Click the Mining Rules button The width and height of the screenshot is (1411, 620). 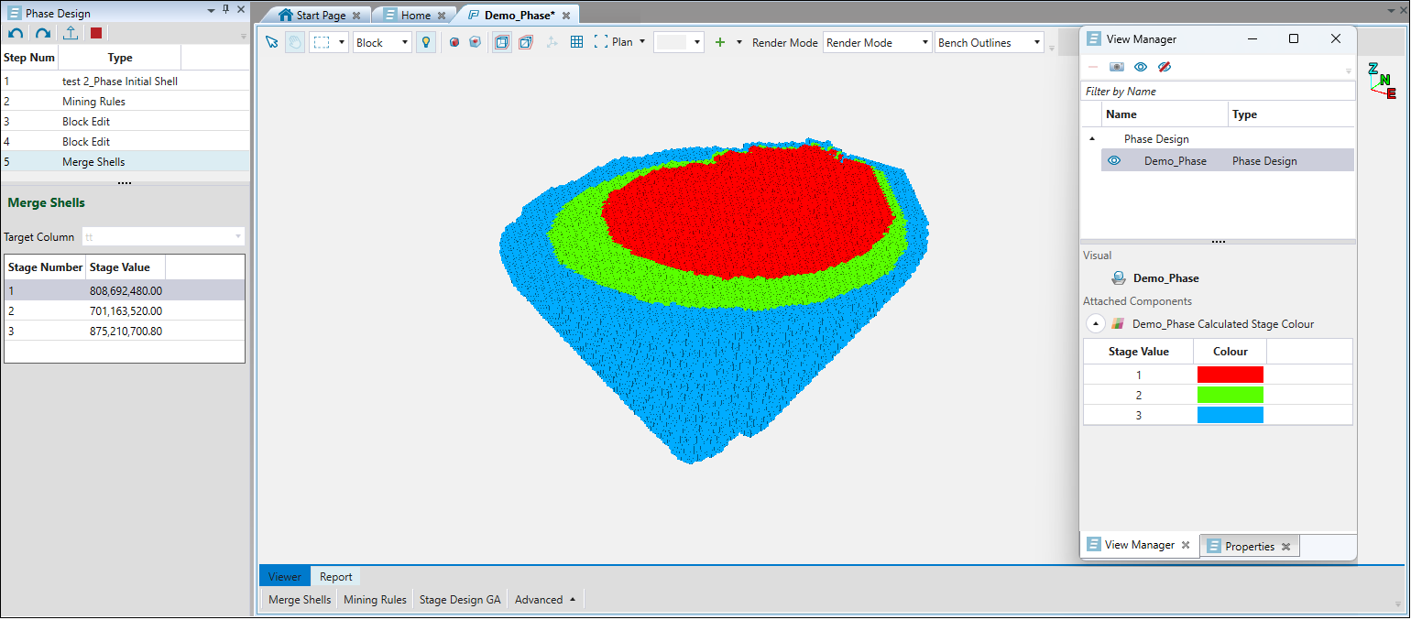pos(375,600)
